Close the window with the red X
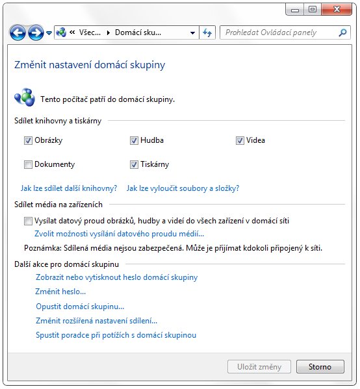This screenshot has width=360, height=389. coord(337,10)
